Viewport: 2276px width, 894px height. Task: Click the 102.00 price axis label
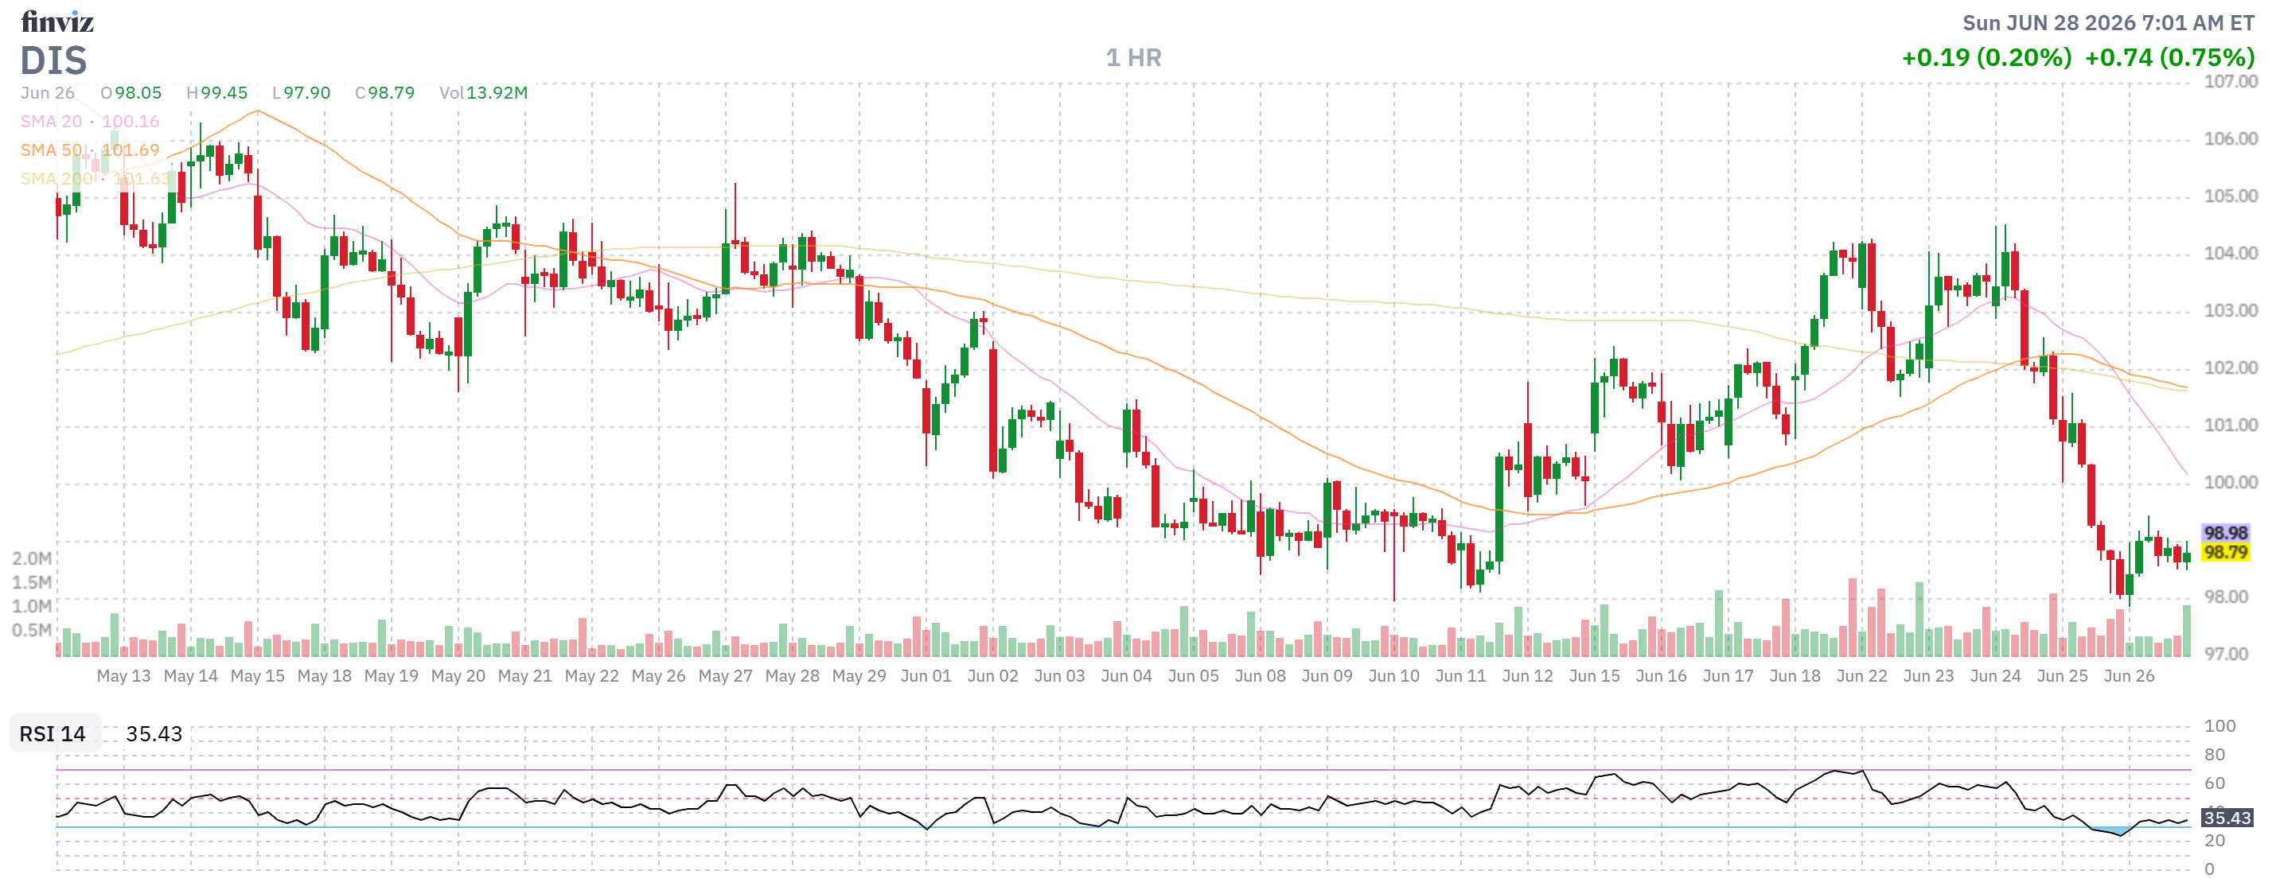[2230, 368]
